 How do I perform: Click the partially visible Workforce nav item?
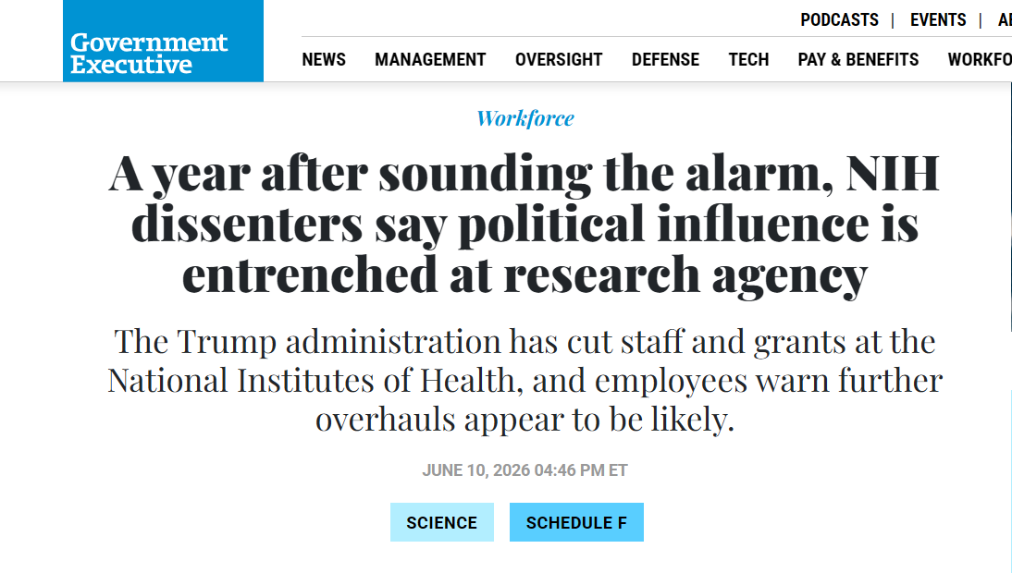coord(979,59)
